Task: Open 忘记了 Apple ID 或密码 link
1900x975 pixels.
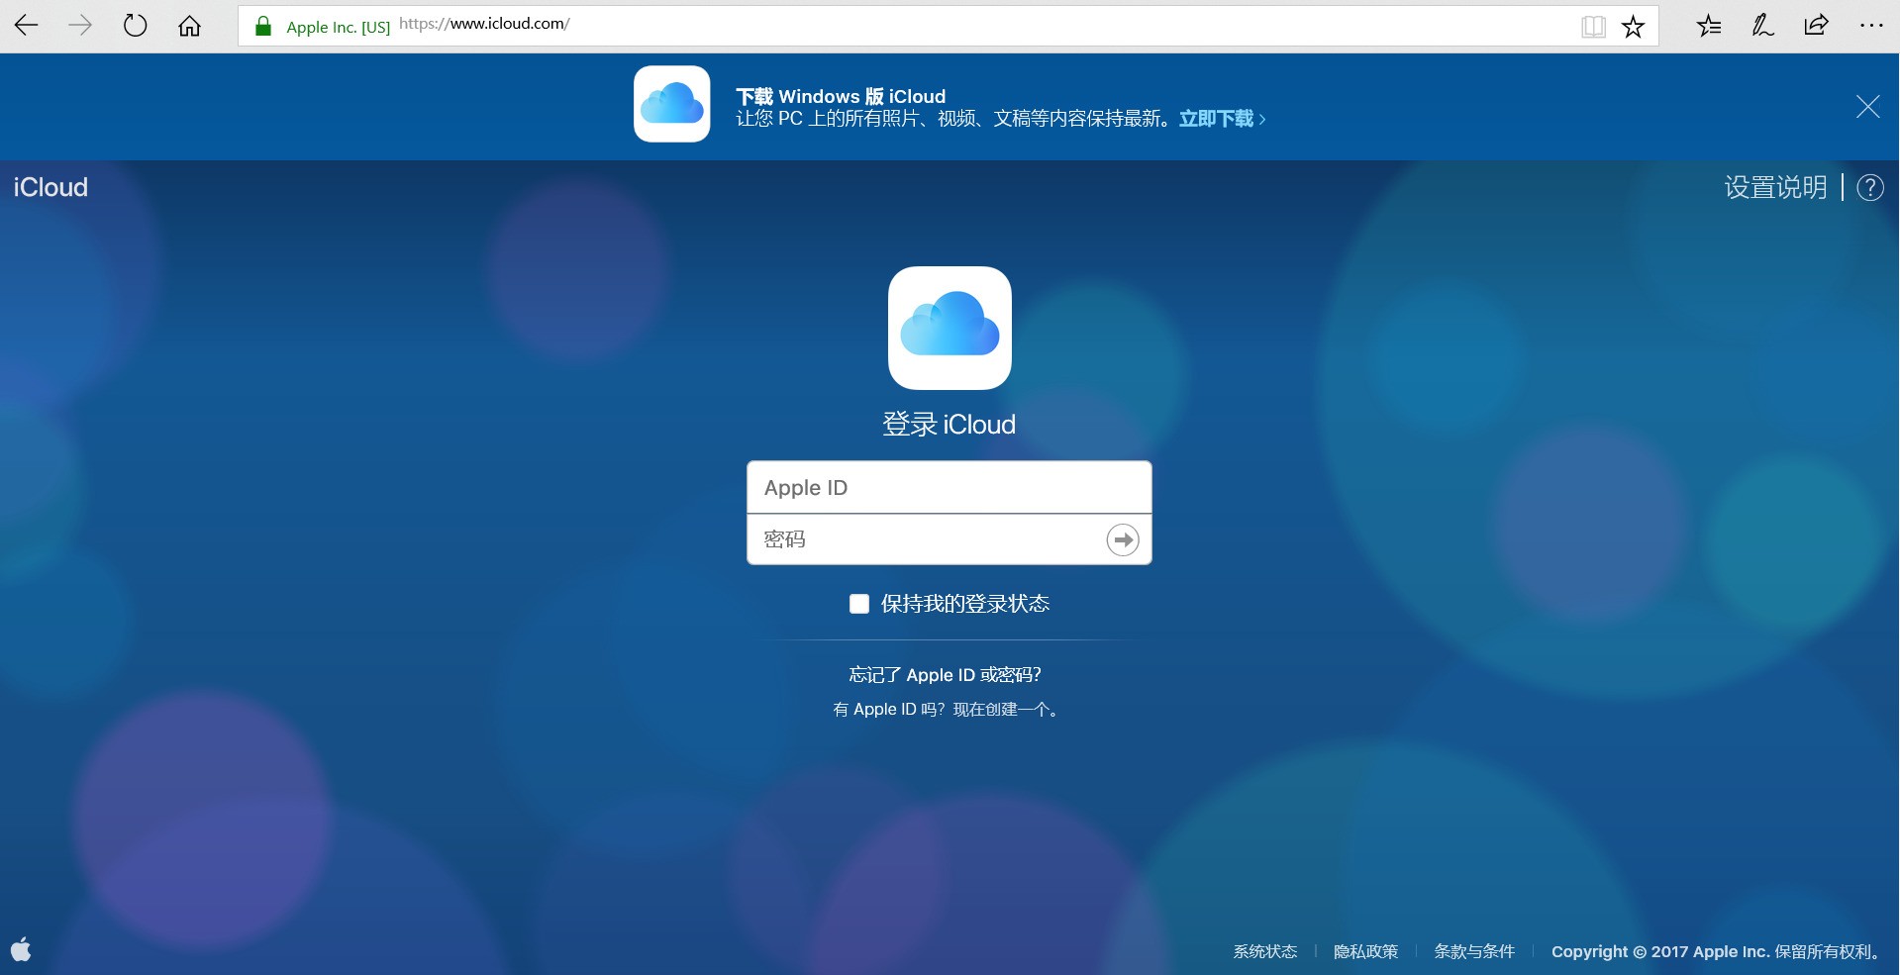Action: point(945,675)
